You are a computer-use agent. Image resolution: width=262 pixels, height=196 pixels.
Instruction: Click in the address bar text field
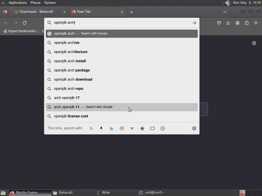[x=122, y=23]
